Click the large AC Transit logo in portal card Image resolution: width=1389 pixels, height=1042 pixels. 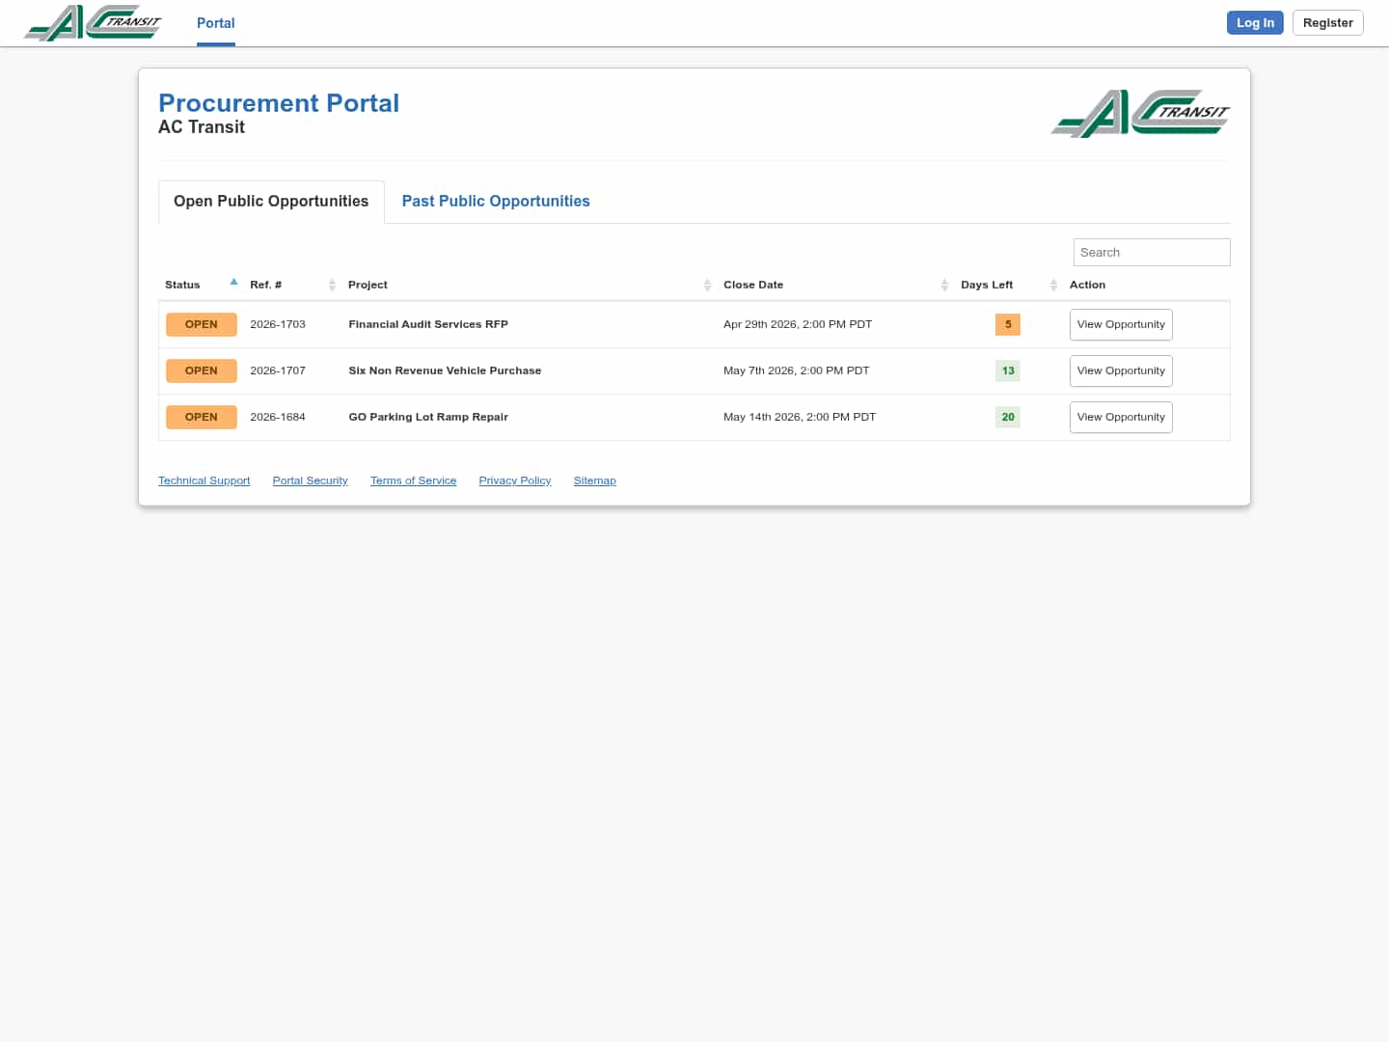(x=1140, y=114)
